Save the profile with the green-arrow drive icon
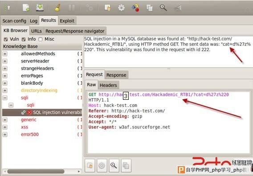 tap(40, 8)
